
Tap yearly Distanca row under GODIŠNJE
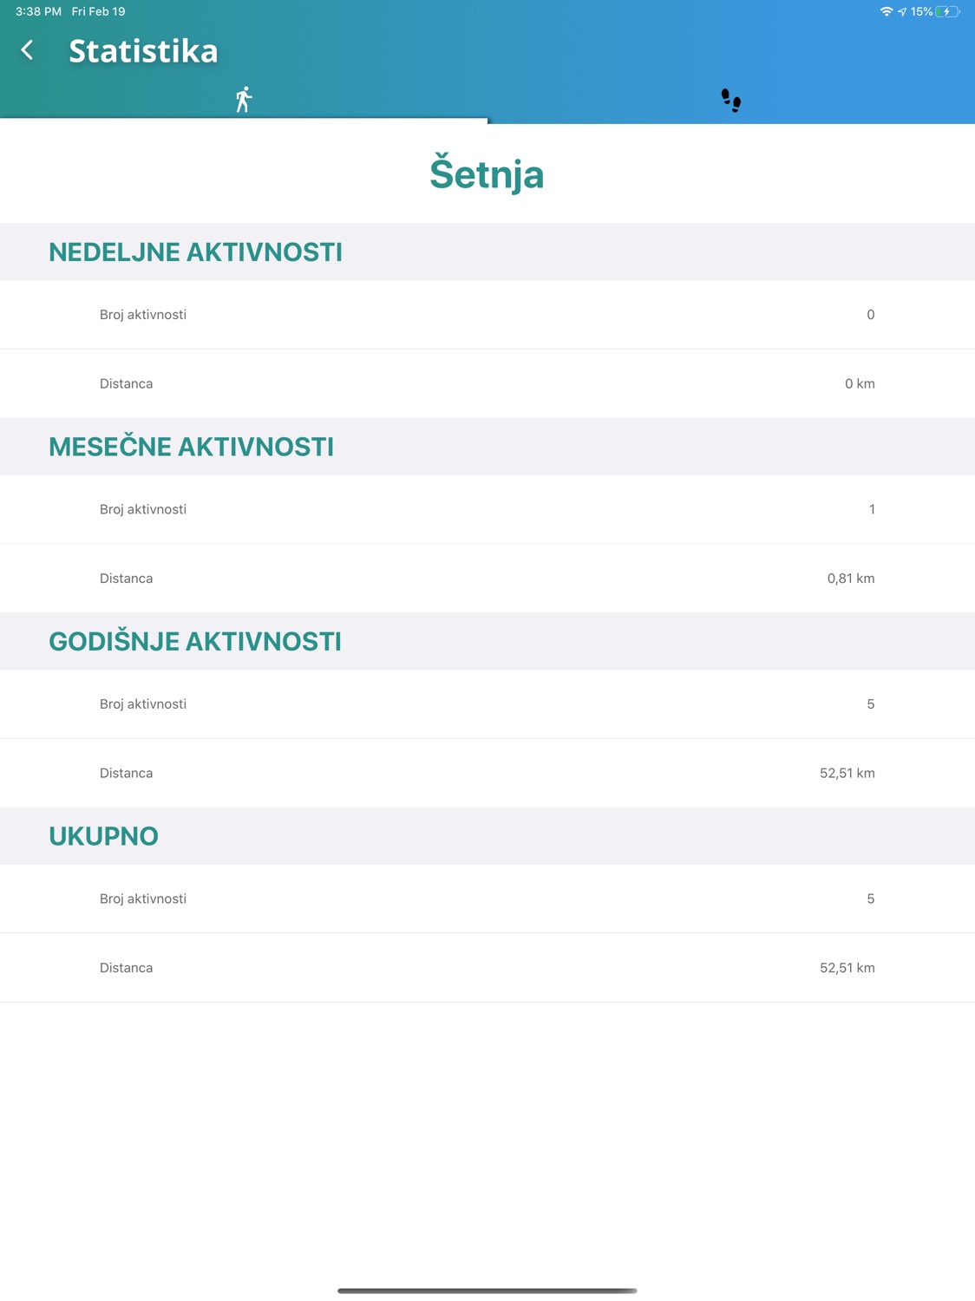pos(487,773)
